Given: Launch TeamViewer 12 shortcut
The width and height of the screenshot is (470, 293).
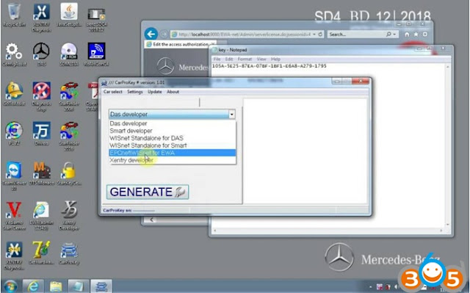Looking at the screenshot, I should (14, 176).
